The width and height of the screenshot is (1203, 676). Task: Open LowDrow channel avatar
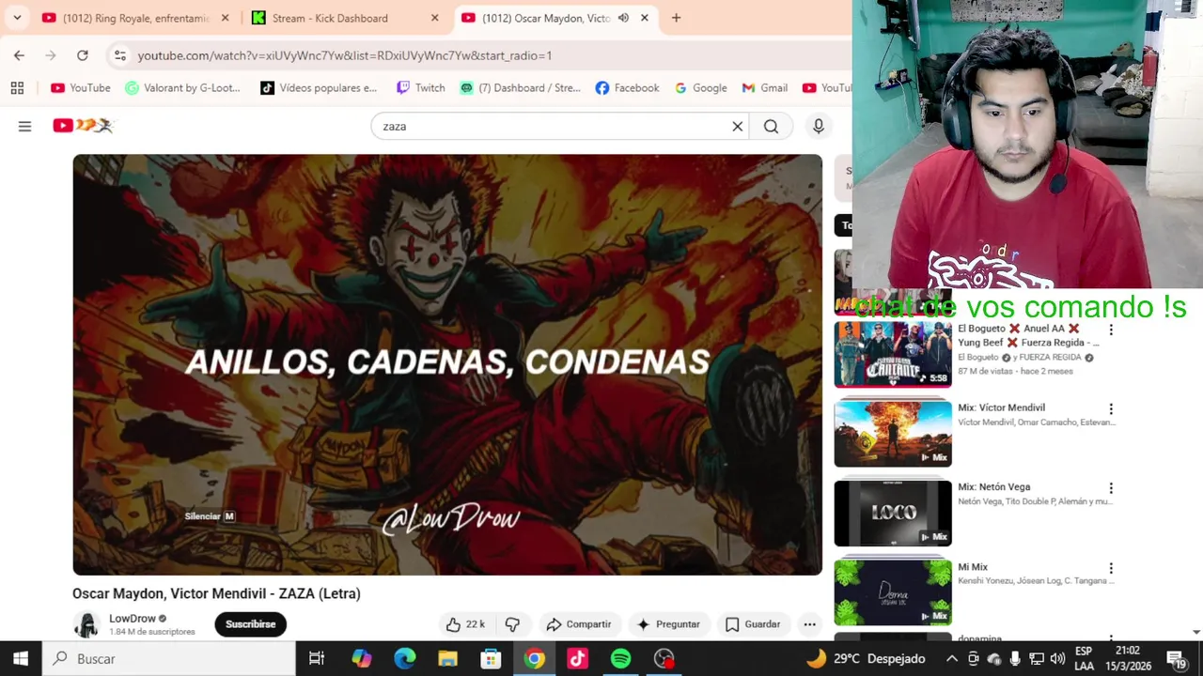point(86,625)
